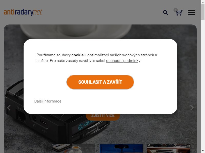
Task: Follow the 'obchodní podmínky' link
Action: pos(123,61)
